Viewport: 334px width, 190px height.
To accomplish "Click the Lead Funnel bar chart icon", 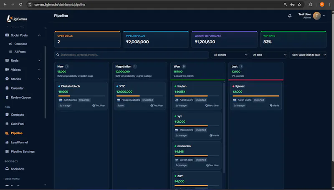I will pos(7,142).
